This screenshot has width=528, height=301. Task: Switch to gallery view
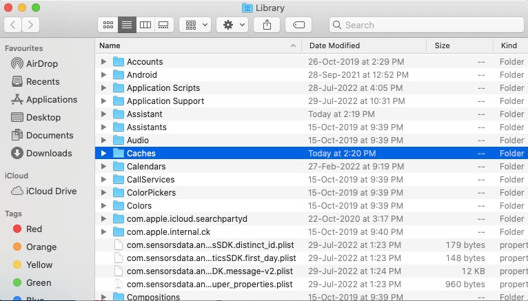(x=163, y=25)
